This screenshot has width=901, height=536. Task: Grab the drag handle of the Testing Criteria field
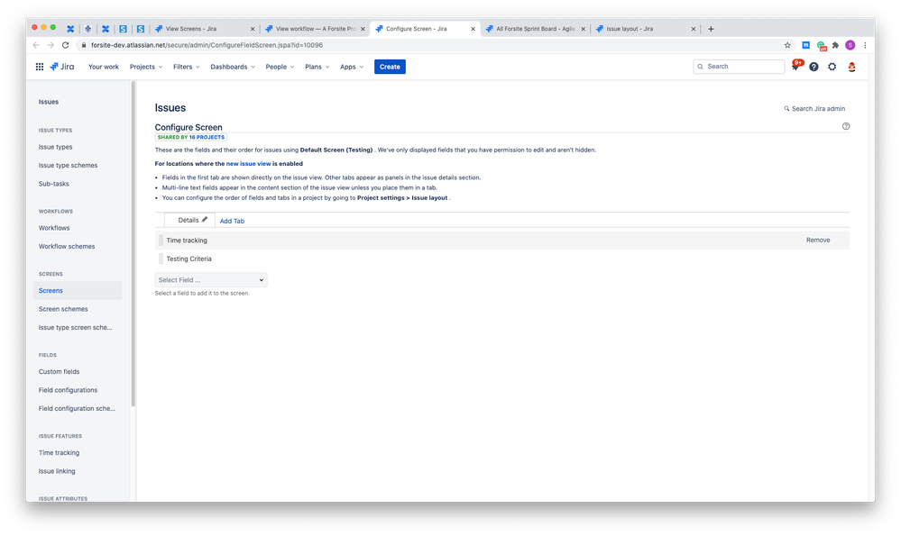click(161, 259)
